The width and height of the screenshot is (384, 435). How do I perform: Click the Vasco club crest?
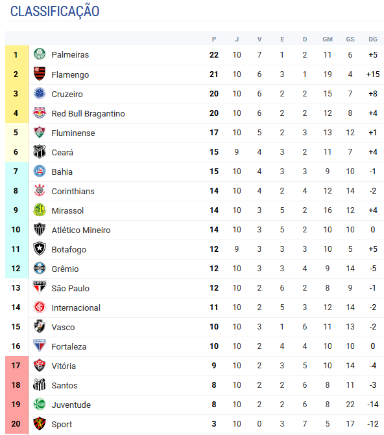point(40,326)
